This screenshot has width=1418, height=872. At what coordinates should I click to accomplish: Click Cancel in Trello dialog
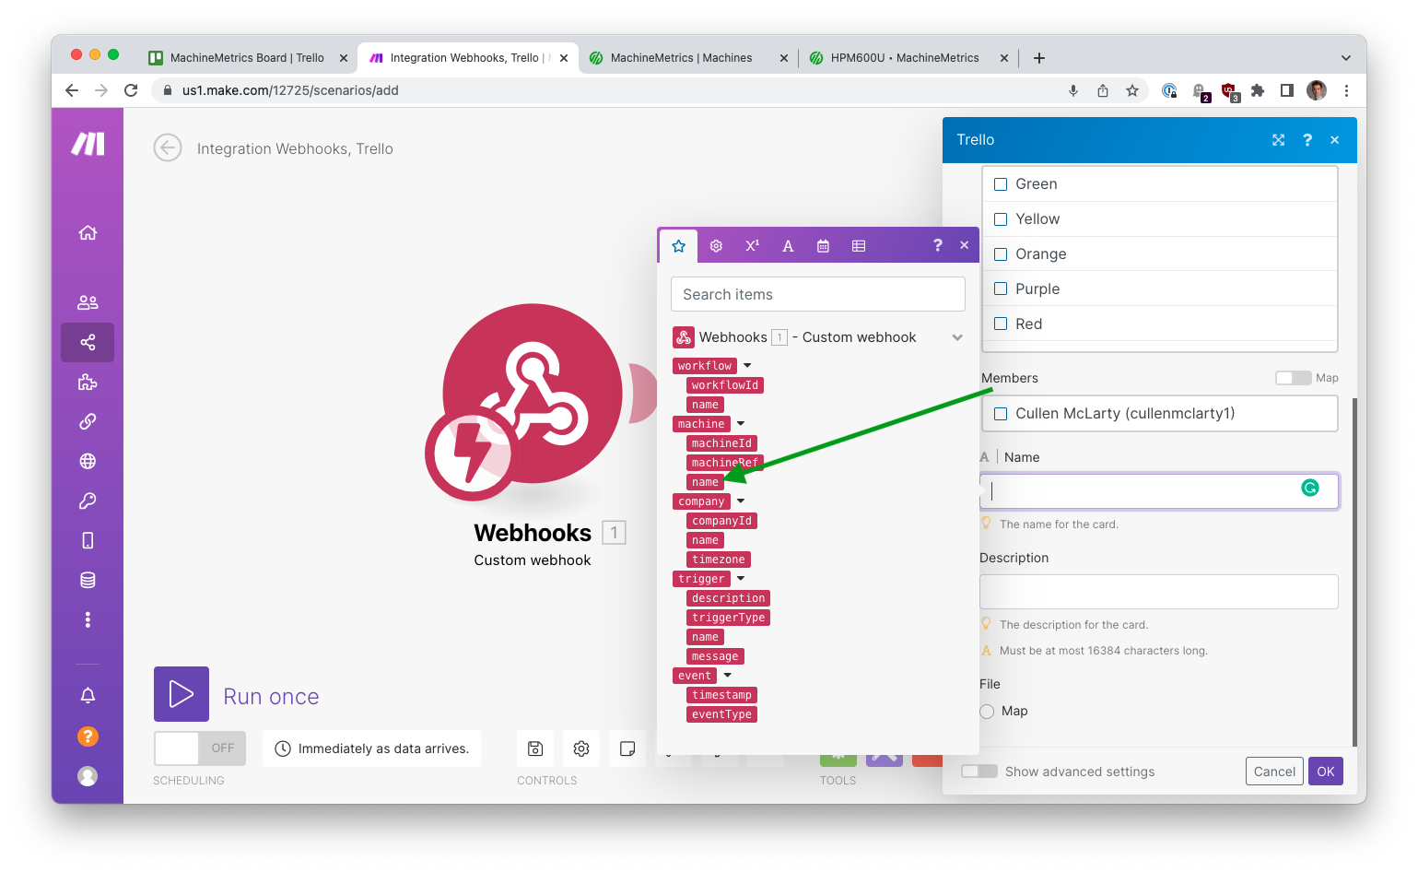1274,772
